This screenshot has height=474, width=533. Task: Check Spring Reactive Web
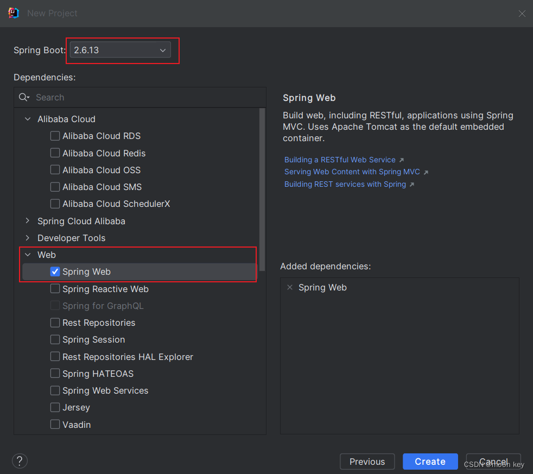coord(55,289)
